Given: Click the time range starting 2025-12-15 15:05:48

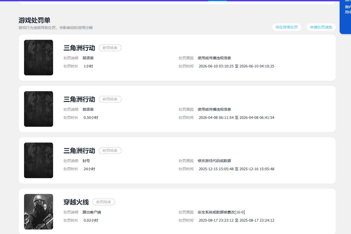Looking at the screenshot, I should [x=237, y=169].
